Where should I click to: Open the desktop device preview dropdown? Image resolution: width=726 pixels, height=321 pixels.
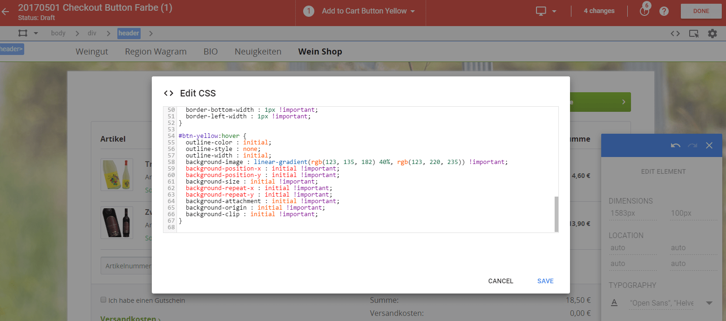546,11
